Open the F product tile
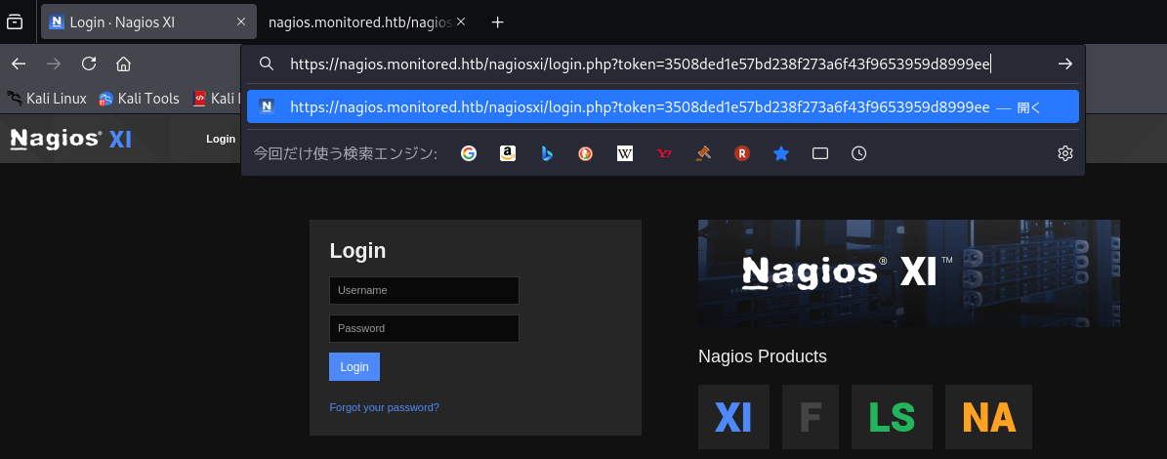 pyautogui.click(x=810, y=417)
